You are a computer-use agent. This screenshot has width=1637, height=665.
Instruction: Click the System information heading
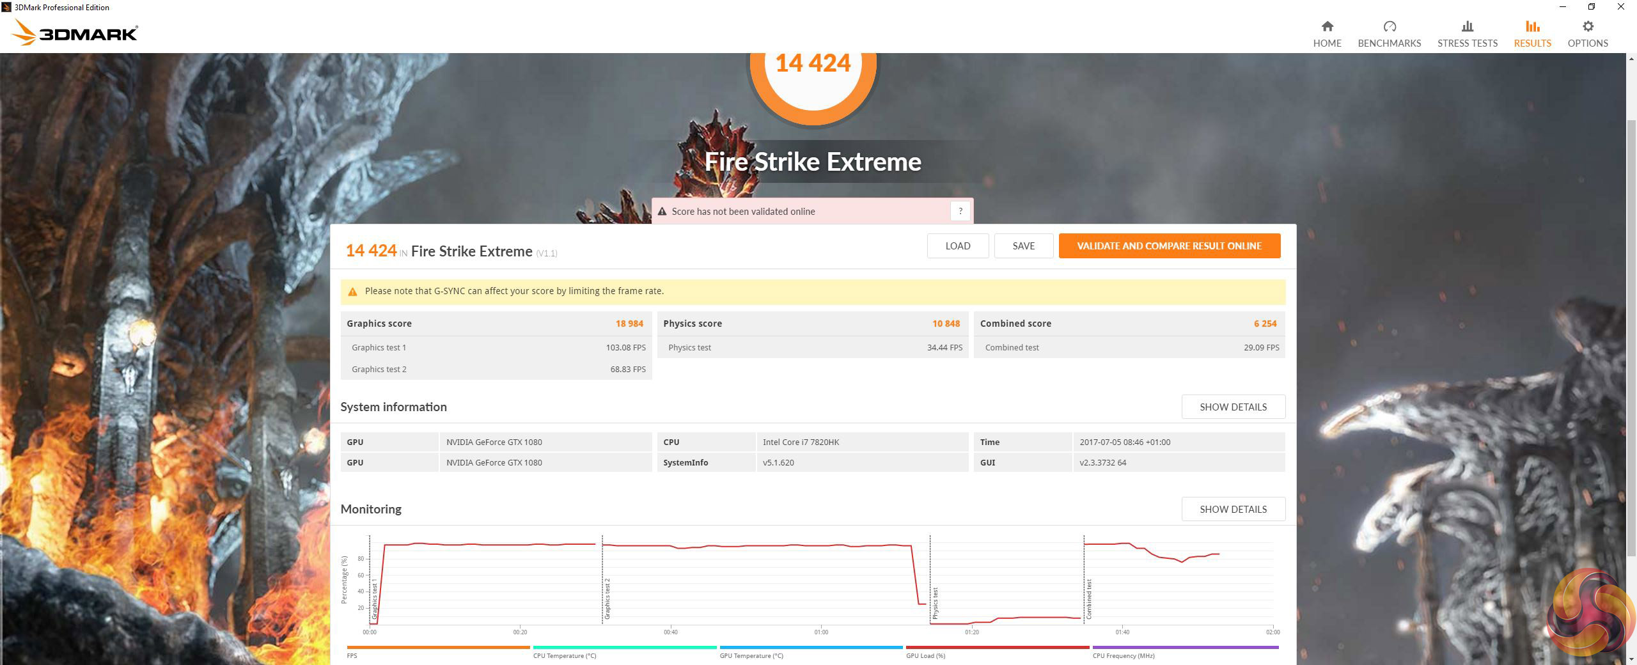(x=393, y=407)
